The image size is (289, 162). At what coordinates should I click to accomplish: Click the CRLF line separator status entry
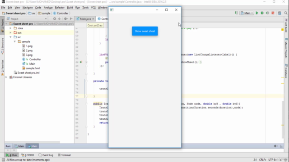click(x=262, y=160)
